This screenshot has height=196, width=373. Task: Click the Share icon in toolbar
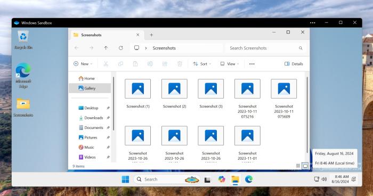[165, 64]
